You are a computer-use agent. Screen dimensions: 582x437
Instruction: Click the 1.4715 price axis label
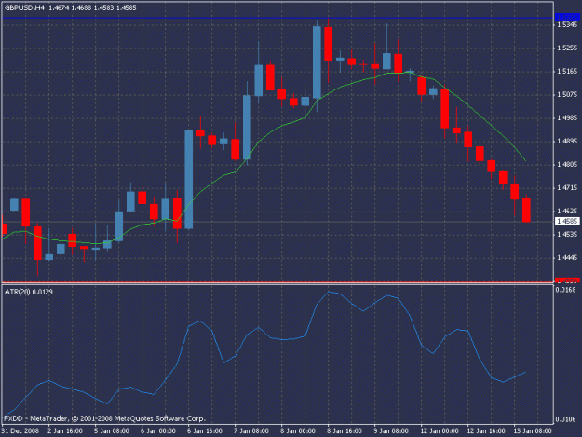click(x=567, y=188)
